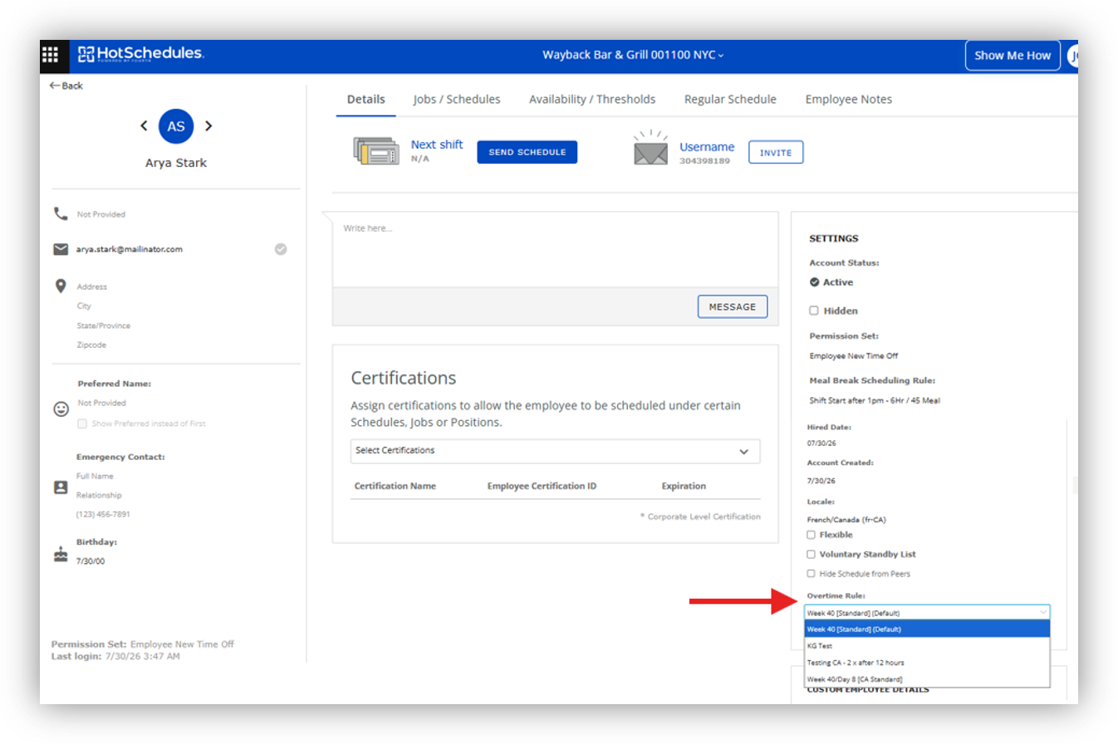Image resolution: width=1118 pixels, height=744 pixels.
Task: Expand the Wayback Bar & Grill location selector
Action: (x=633, y=56)
